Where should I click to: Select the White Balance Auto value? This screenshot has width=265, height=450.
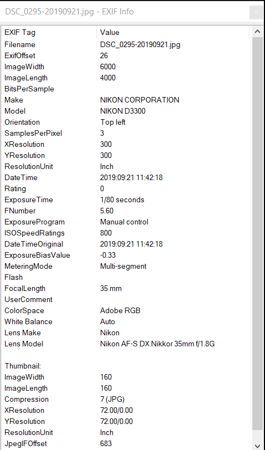(107, 322)
